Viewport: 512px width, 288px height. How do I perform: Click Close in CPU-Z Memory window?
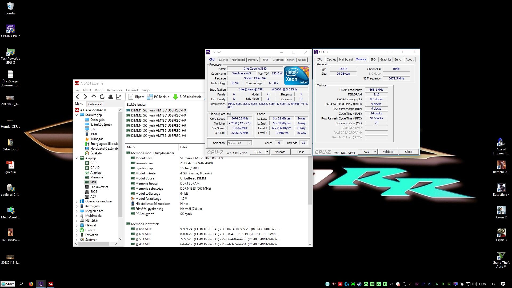tap(409, 152)
